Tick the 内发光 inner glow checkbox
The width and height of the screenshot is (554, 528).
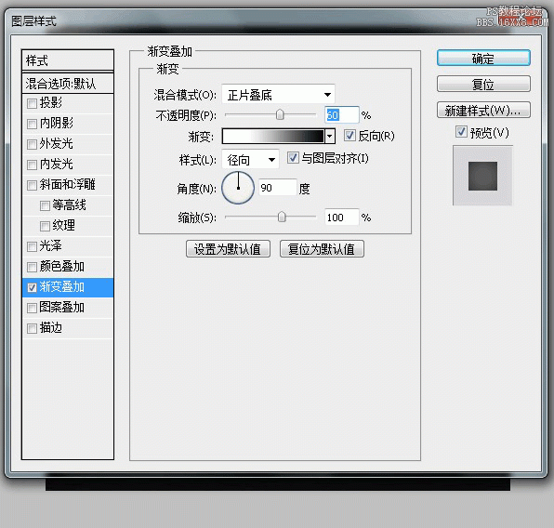(x=32, y=165)
